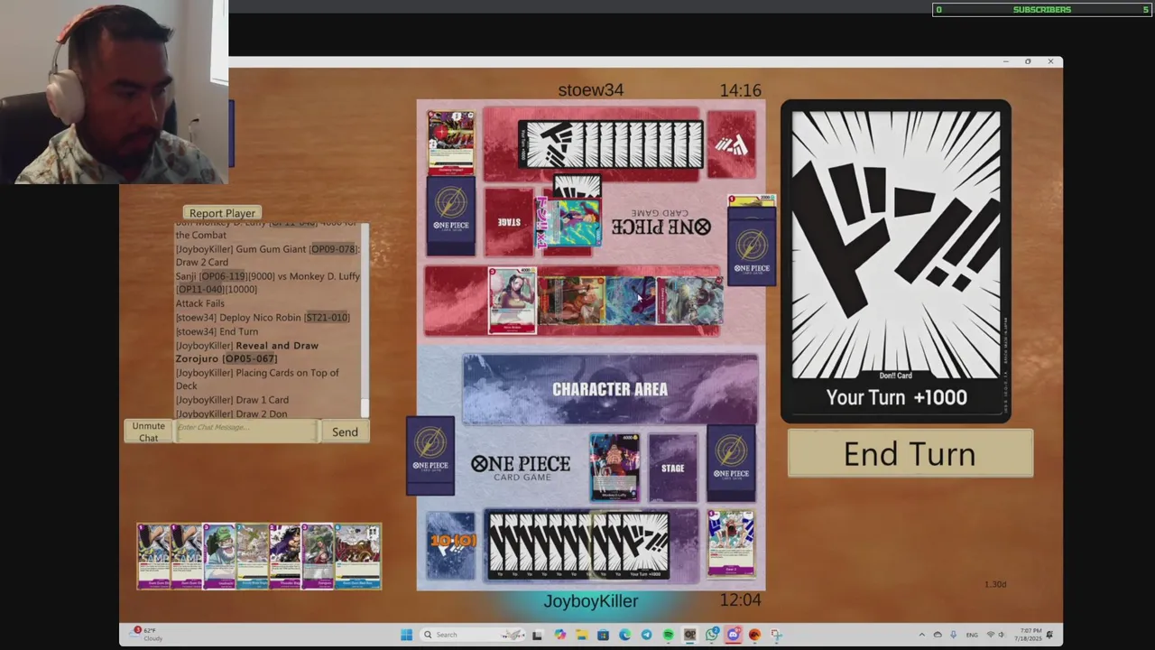Click the large Don!! card preview
Image resolution: width=1155 pixels, height=650 pixels.
coord(896,261)
